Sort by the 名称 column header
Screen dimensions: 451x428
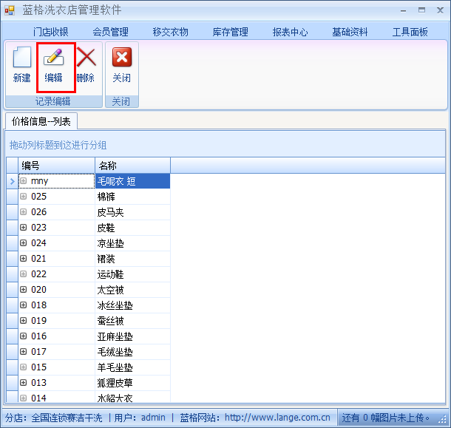(132, 166)
